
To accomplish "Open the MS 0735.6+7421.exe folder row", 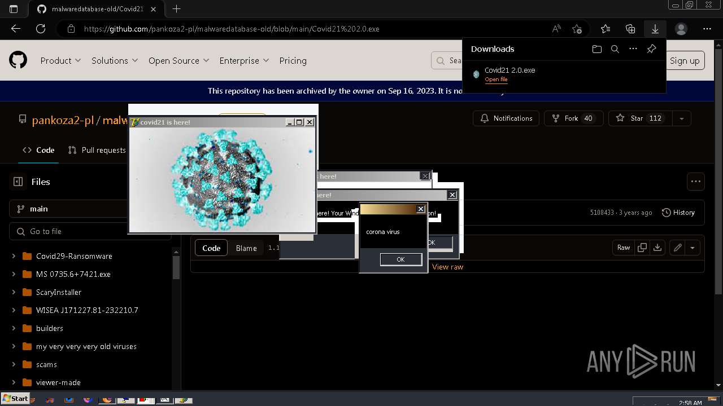I will [73, 274].
